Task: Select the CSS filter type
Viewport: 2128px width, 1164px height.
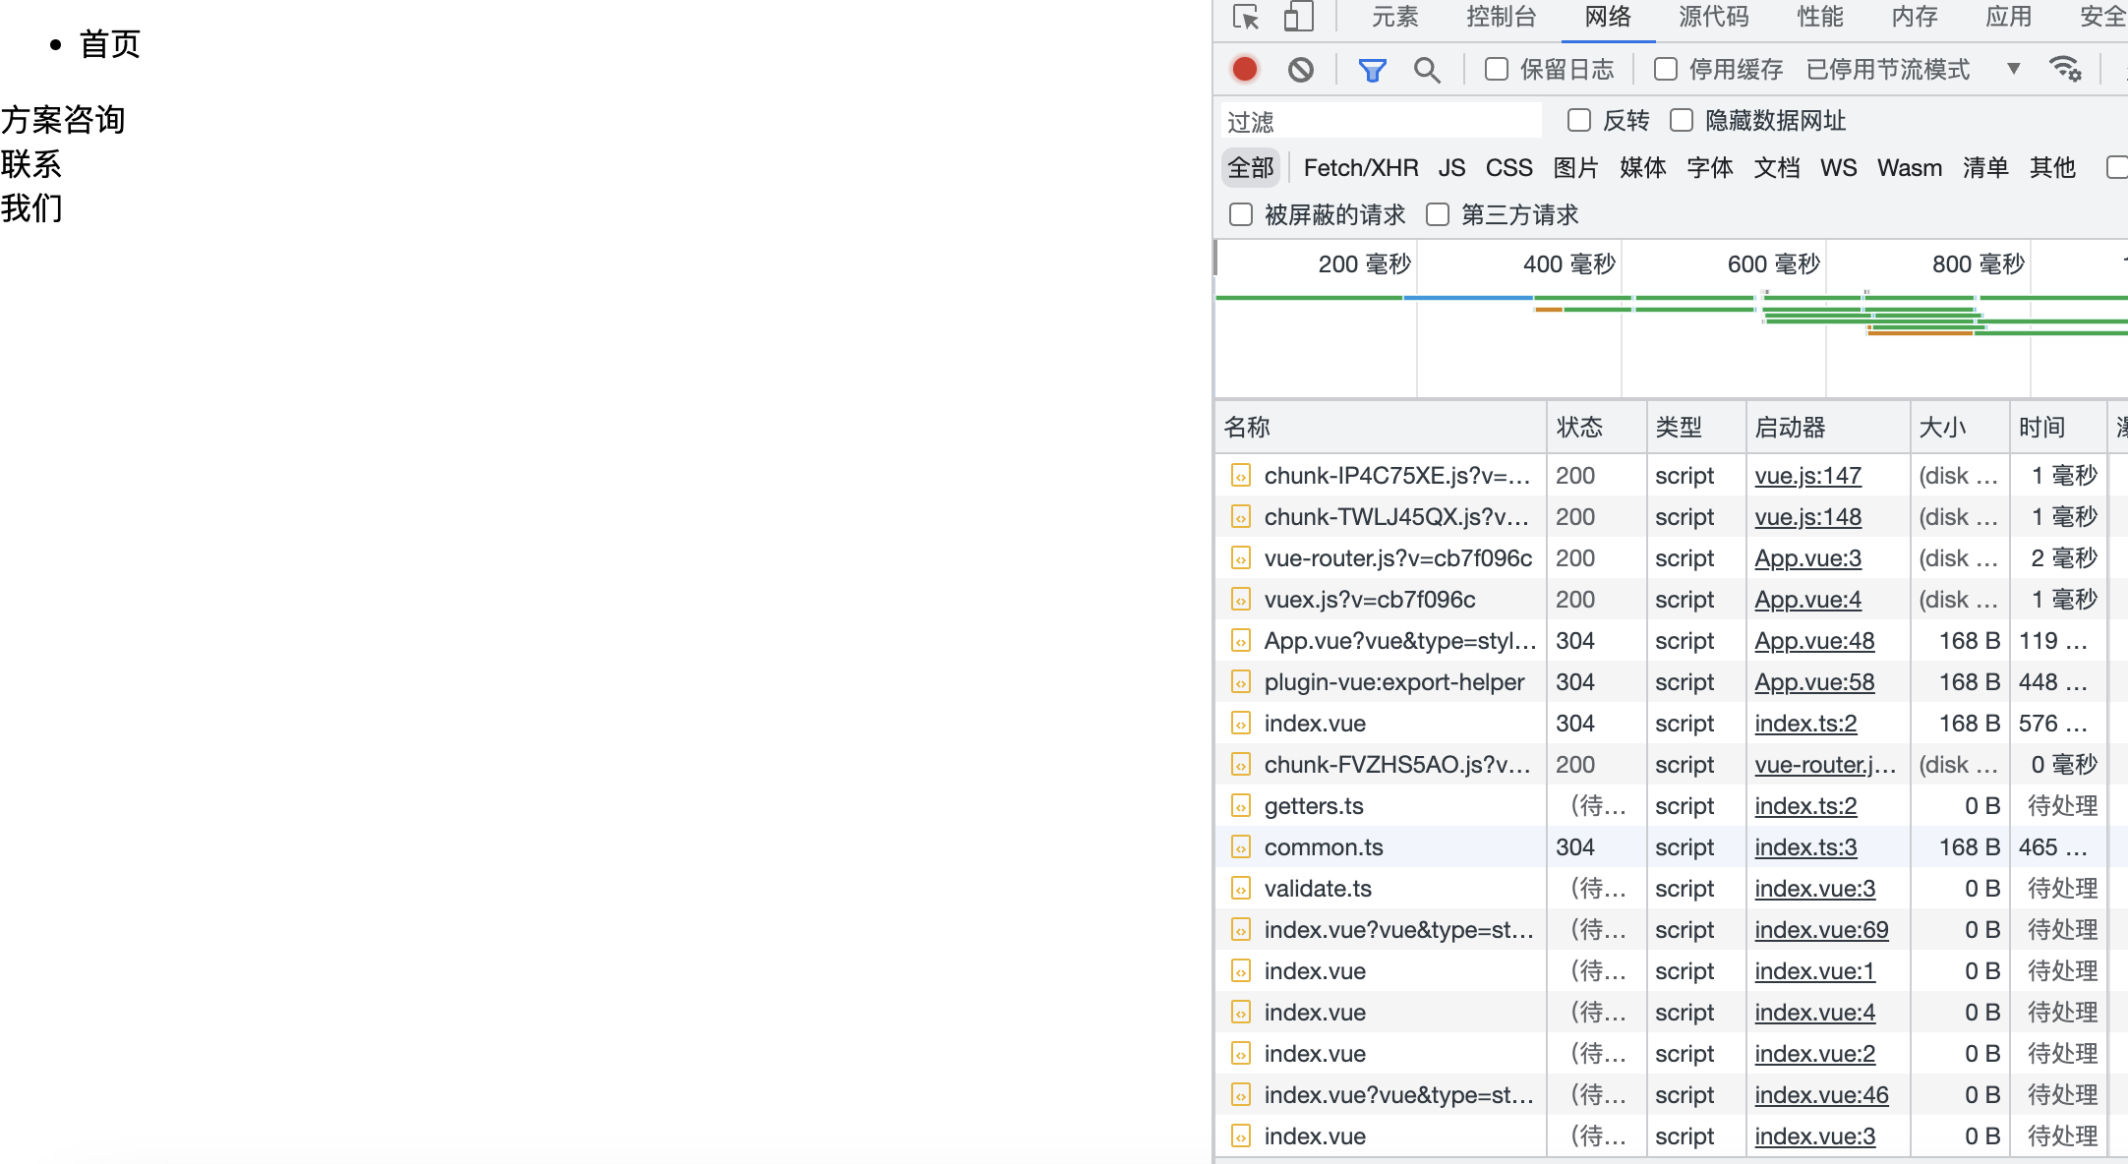Action: pyautogui.click(x=1509, y=168)
